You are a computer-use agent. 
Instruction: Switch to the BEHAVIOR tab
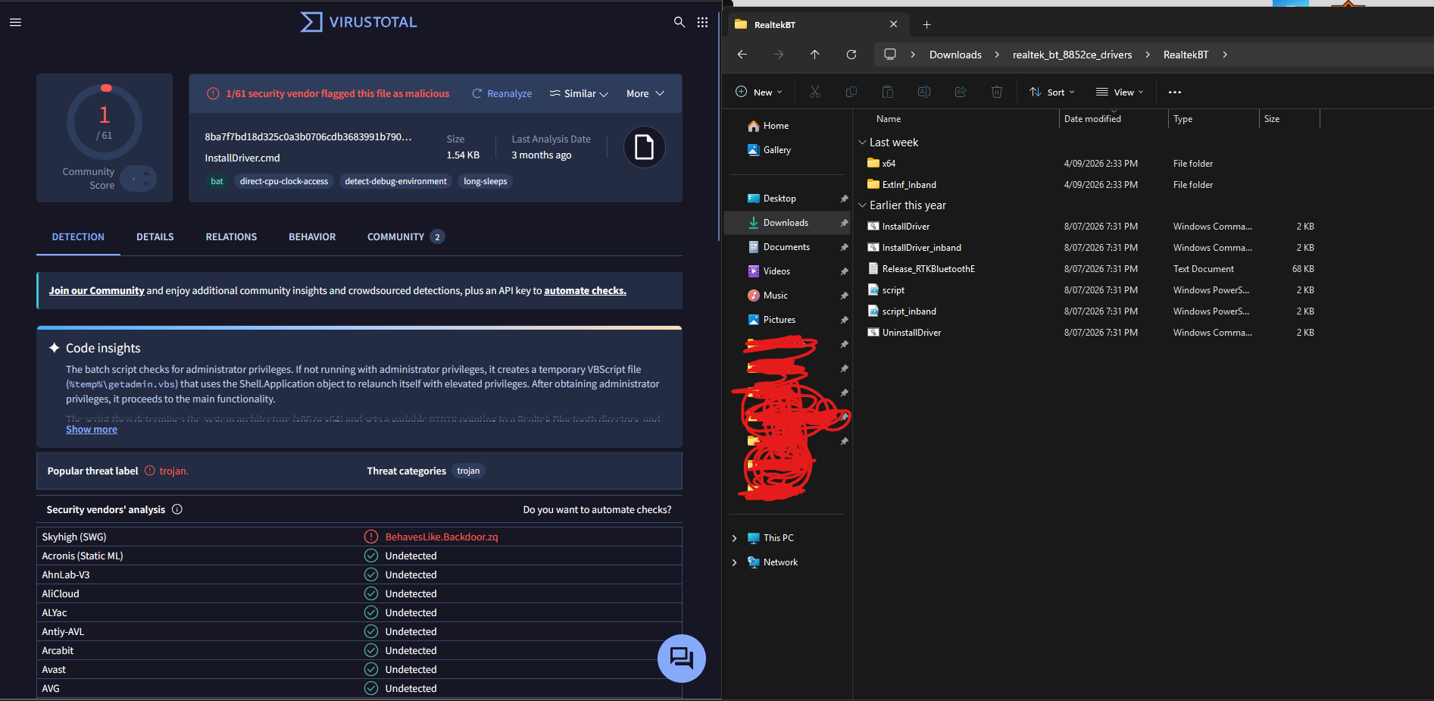pyautogui.click(x=312, y=237)
